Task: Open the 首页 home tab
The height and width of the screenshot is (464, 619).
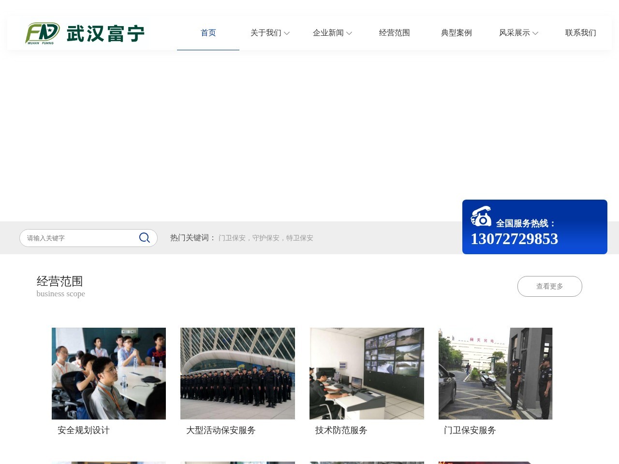Action: point(208,33)
